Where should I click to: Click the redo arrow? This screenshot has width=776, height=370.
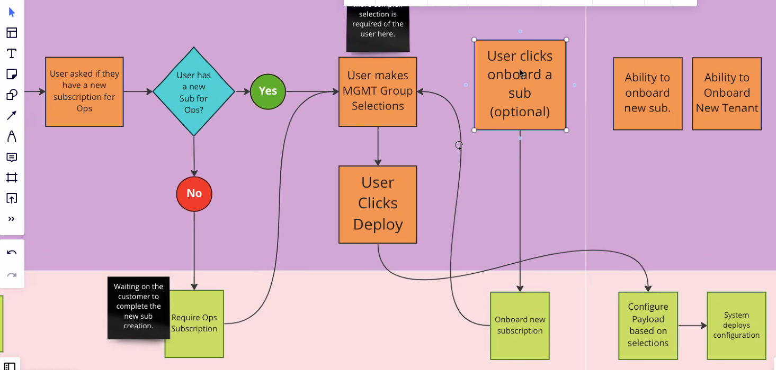(x=12, y=275)
